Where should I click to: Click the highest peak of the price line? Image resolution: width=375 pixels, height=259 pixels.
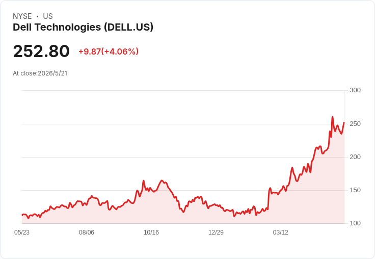point(332,117)
